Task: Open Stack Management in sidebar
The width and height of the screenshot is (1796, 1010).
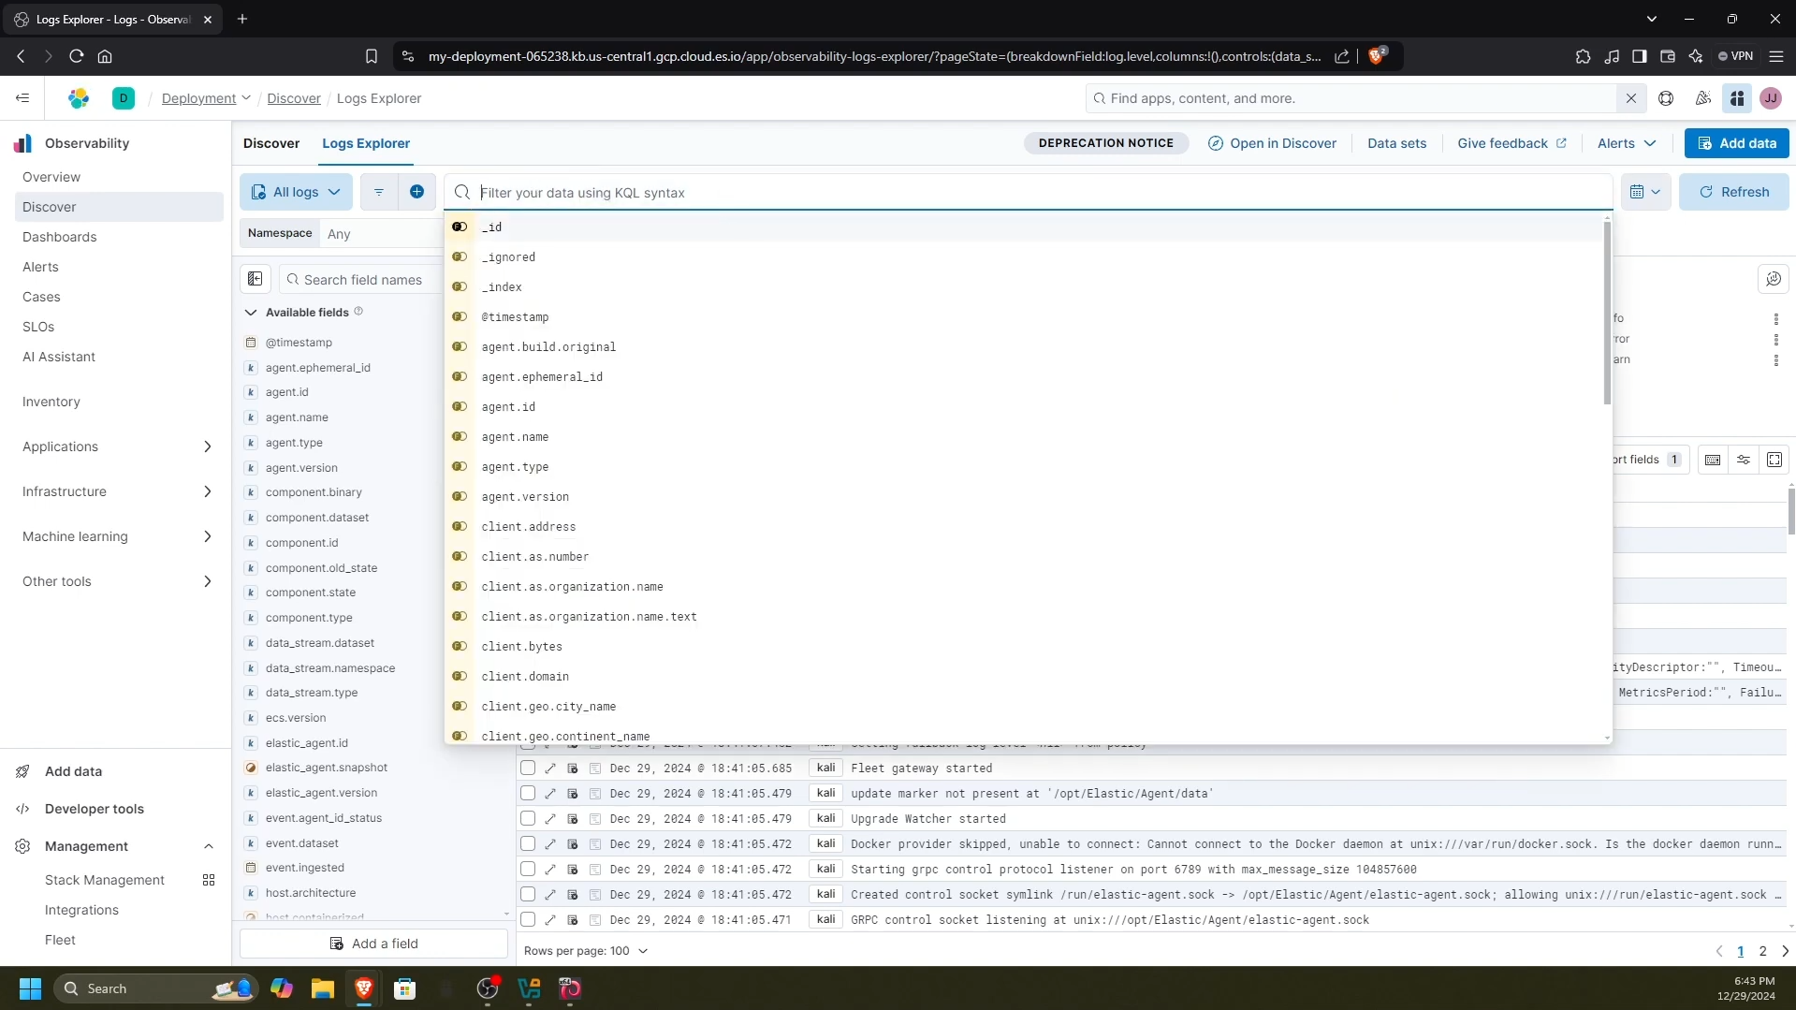Action: point(105,880)
